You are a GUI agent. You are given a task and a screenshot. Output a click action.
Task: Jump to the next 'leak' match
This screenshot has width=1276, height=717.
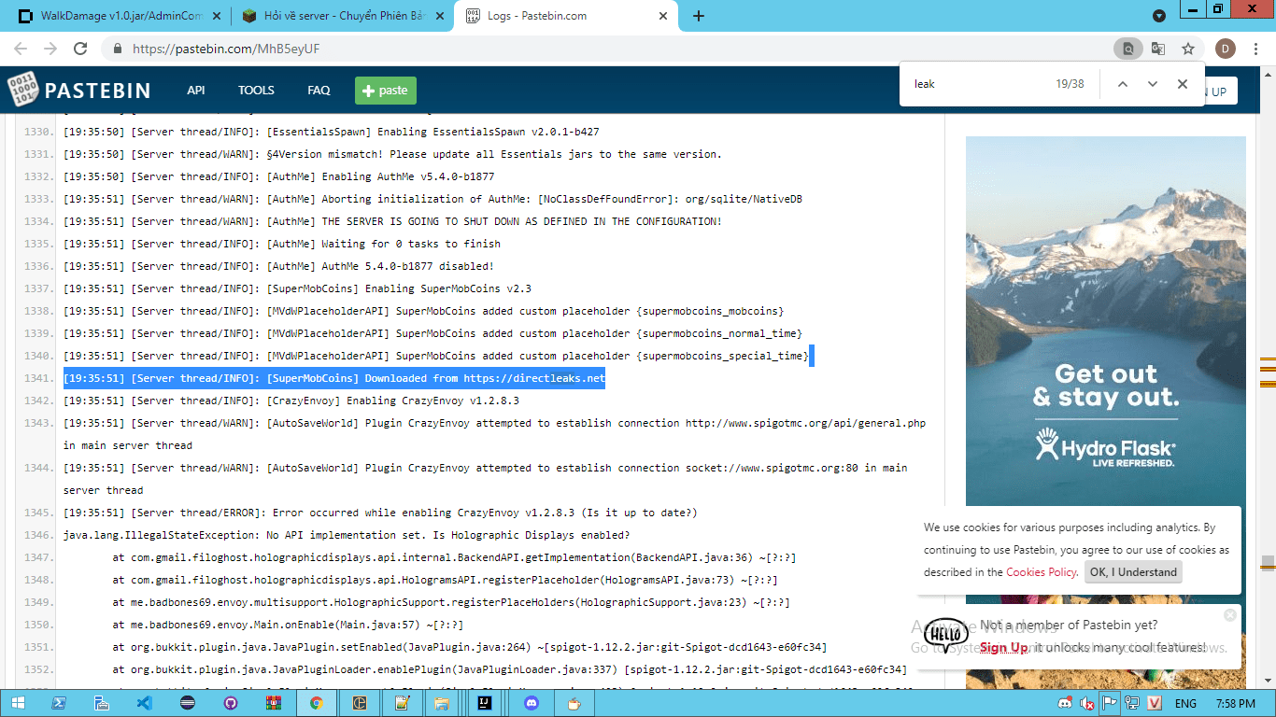[1153, 84]
